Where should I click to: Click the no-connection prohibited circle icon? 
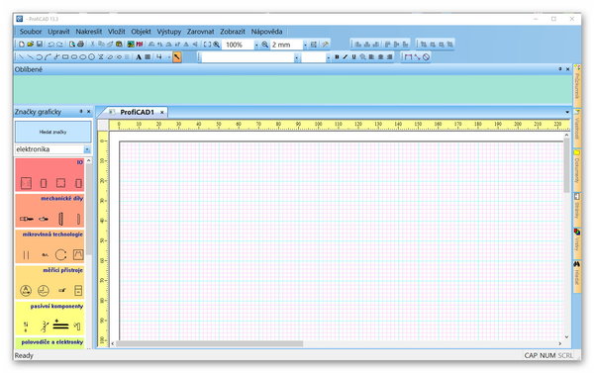pos(426,57)
